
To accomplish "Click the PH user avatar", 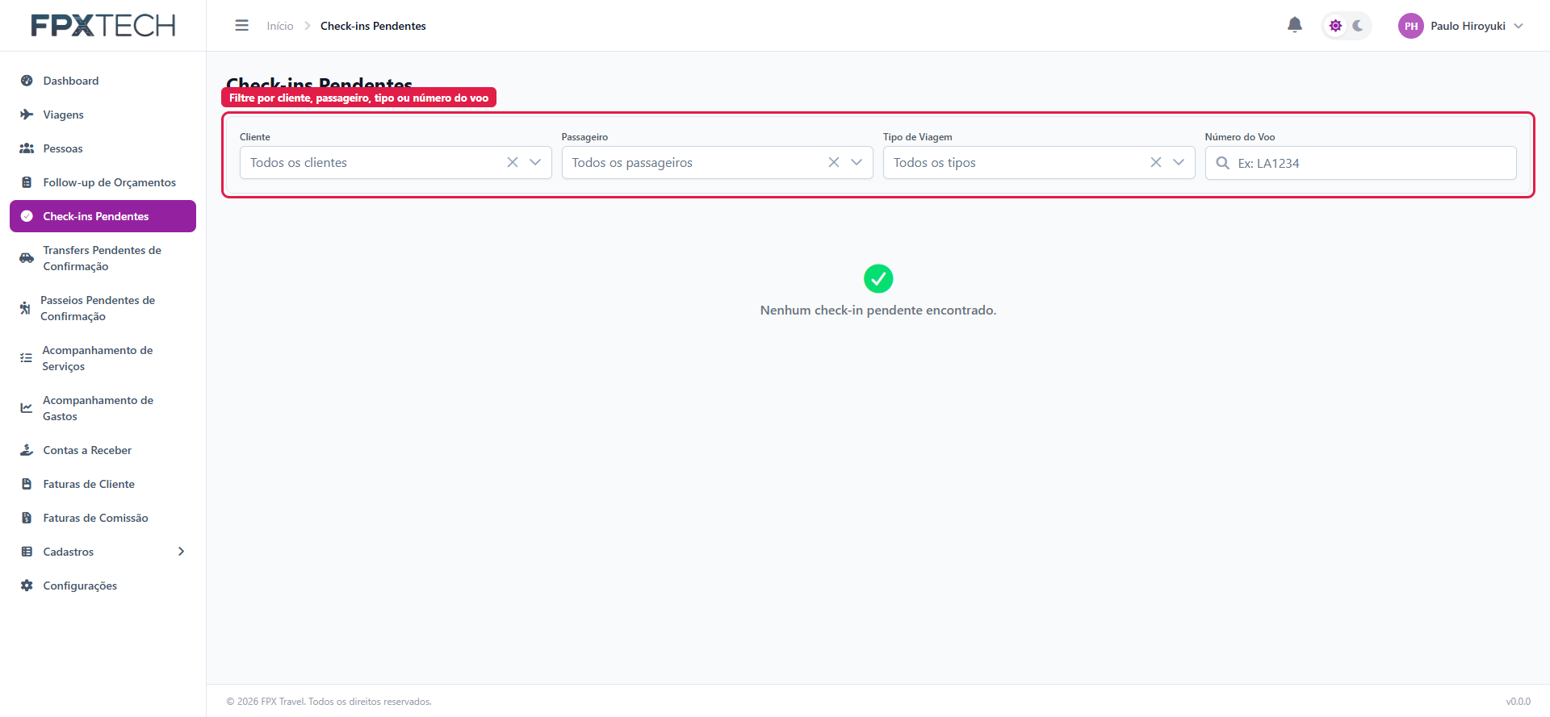I will point(1410,26).
